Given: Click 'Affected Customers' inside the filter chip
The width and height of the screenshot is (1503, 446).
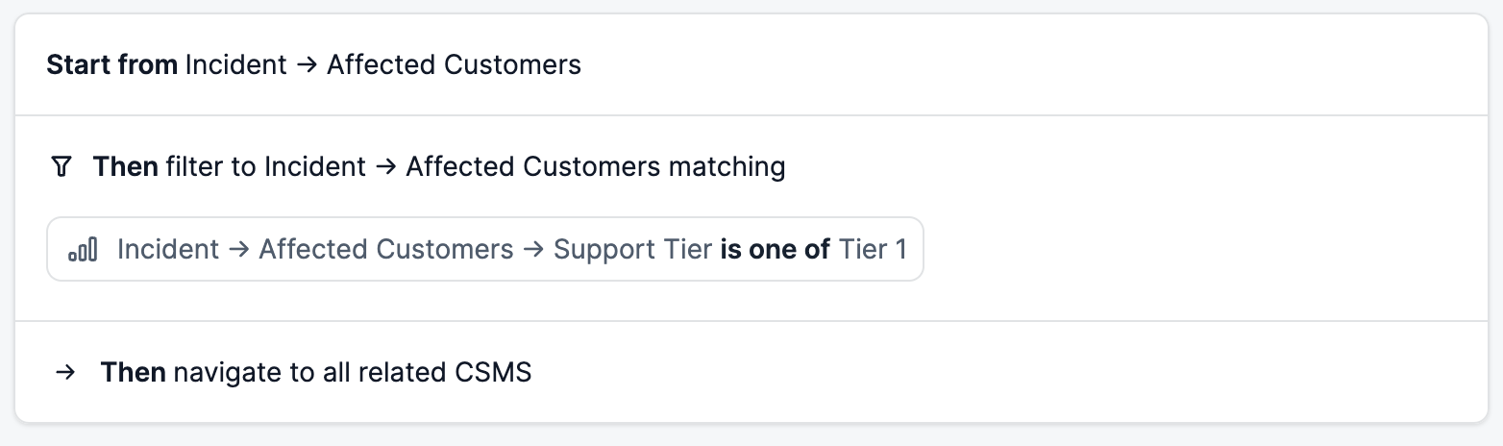Looking at the screenshot, I should 386,250.
